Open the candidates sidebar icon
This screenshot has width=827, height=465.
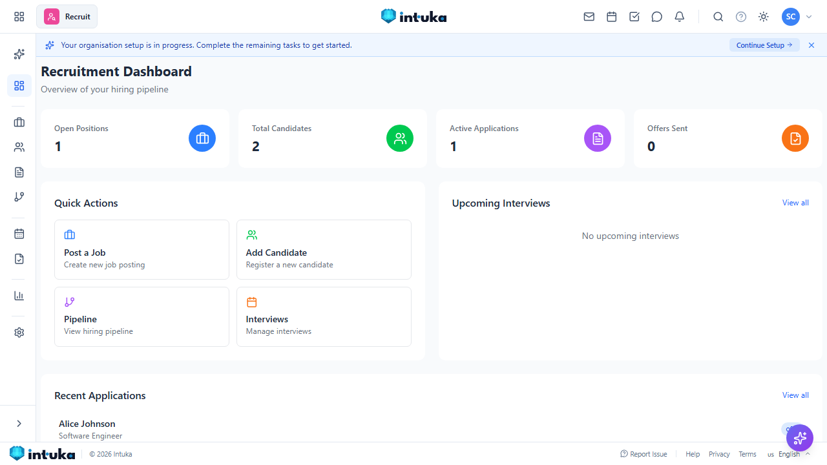click(x=19, y=147)
